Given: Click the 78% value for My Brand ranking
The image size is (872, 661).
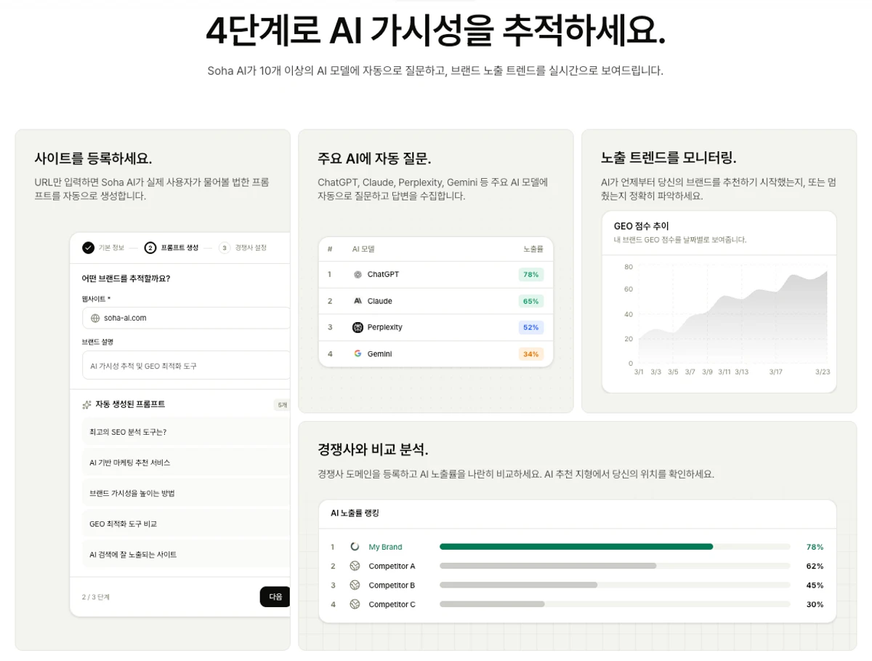Looking at the screenshot, I should tap(815, 547).
